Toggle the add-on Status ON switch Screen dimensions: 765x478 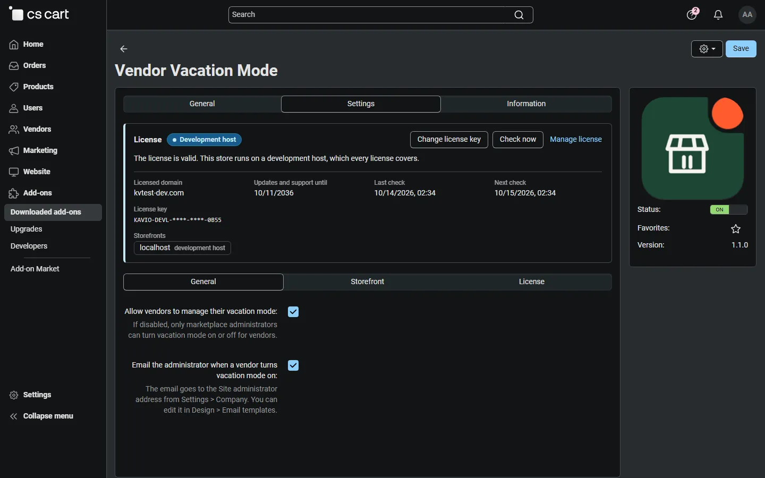pyautogui.click(x=729, y=210)
